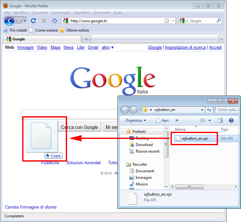This screenshot has height=222, width=241.
Task: Open search engine selector dropdown
Action: pyautogui.click(x=184, y=21)
